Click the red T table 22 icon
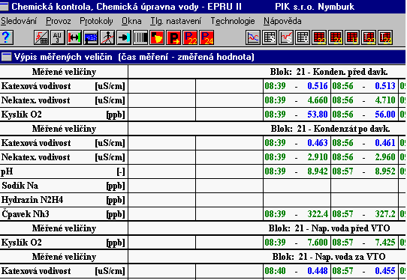 point(369,37)
